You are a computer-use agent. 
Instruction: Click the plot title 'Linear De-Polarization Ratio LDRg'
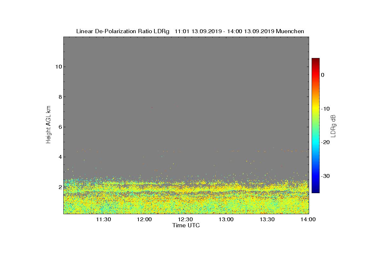pos(123,31)
